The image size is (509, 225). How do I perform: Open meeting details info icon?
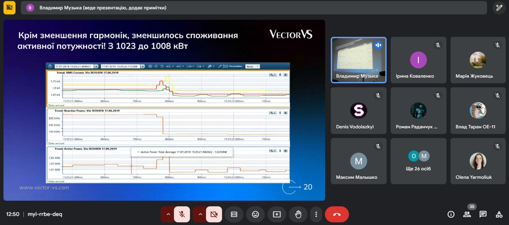pos(451,214)
